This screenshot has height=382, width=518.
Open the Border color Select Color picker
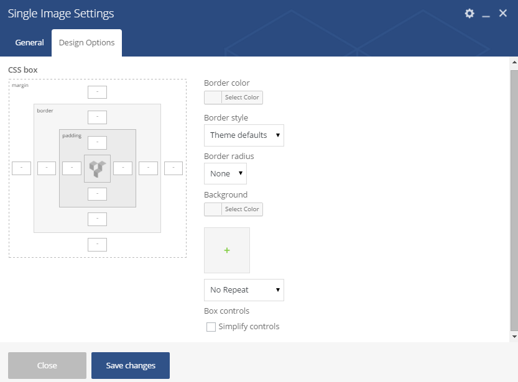(234, 98)
